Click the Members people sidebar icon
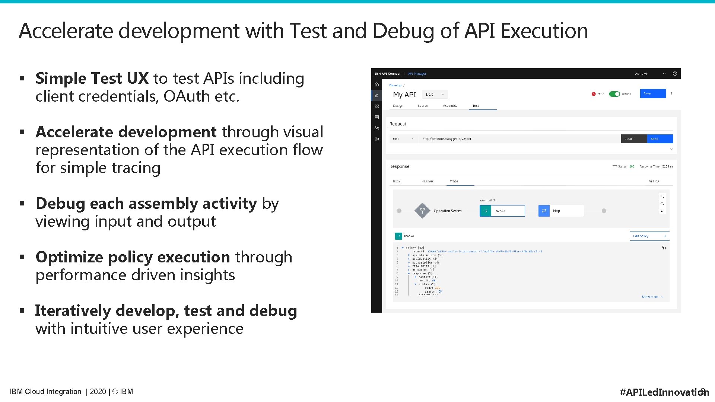 click(x=376, y=128)
